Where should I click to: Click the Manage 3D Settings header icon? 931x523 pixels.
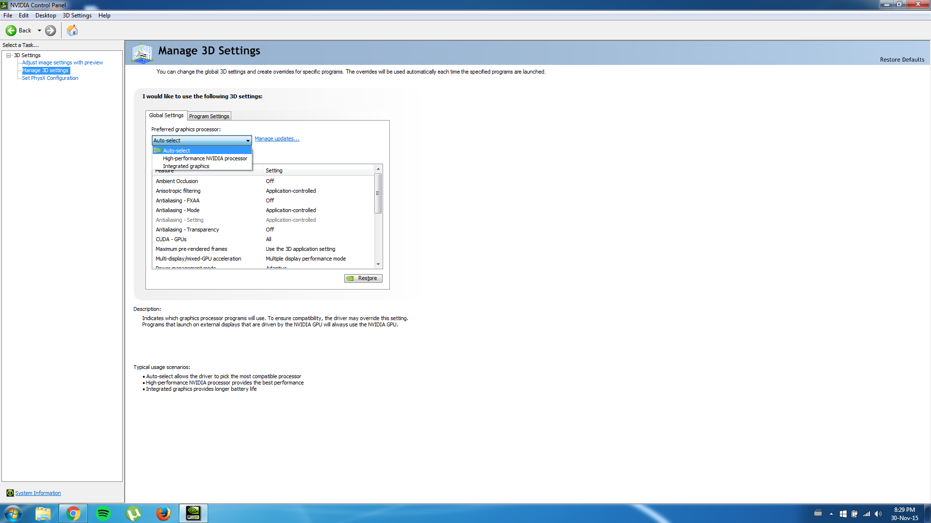click(x=142, y=53)
